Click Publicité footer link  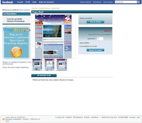tap(69, 117)
